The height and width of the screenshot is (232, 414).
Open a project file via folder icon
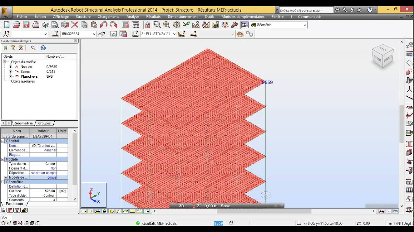tap(16, 25)
